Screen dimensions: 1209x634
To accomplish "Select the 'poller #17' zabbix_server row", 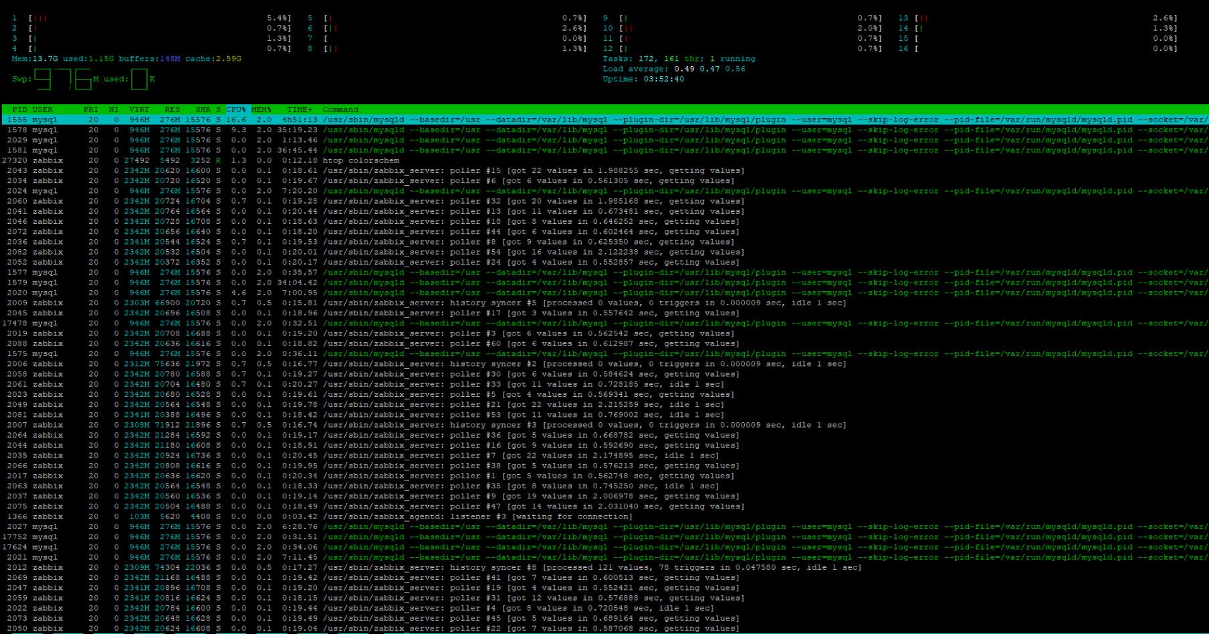I will tap(604, 313).
